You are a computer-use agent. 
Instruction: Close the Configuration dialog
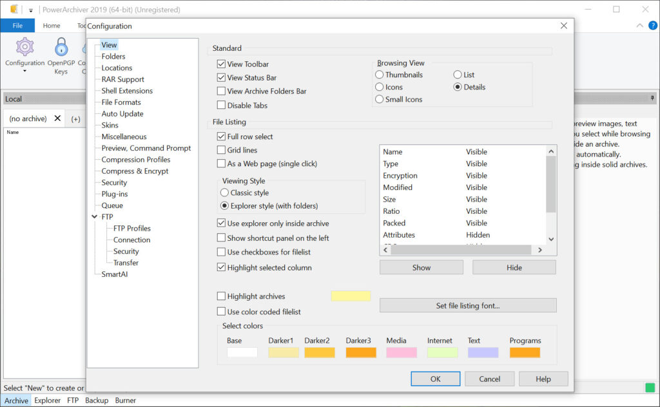point(563,26)
